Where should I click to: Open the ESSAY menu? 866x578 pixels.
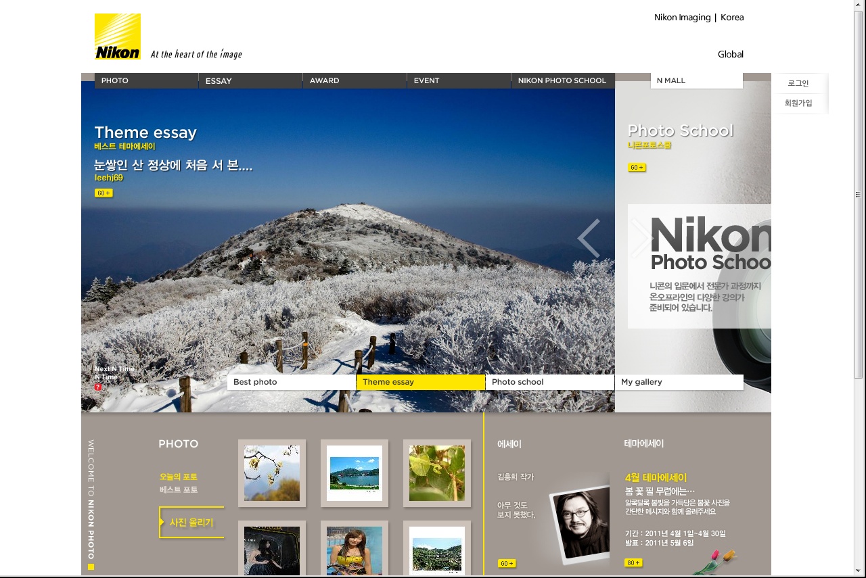(x=251, y=80)
